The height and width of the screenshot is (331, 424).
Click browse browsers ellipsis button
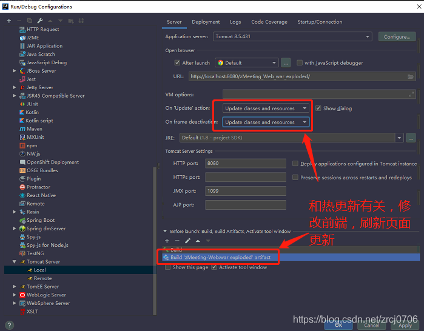point(286,63)
